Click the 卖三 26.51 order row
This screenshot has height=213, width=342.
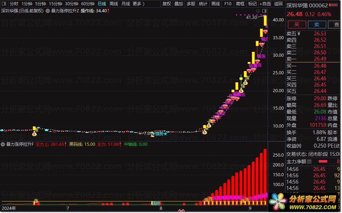(313, 46)
